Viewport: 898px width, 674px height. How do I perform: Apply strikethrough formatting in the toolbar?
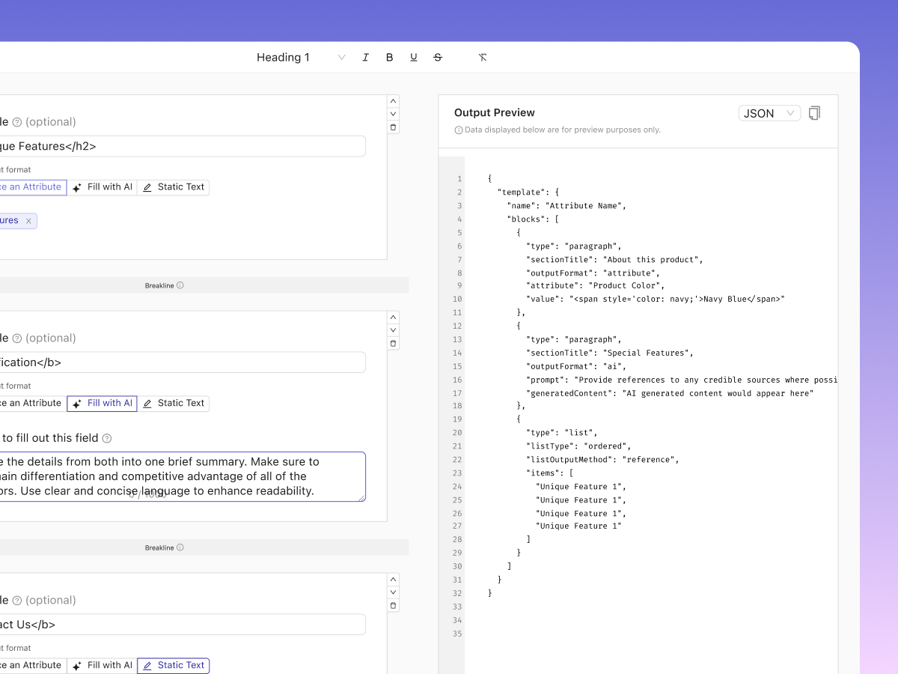(438, 57)
